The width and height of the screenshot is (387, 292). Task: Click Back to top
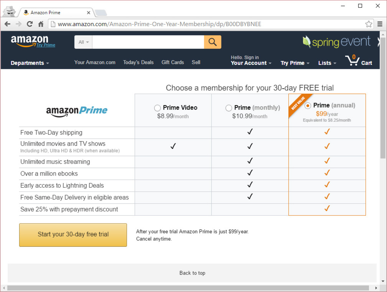tap(192, 273)
